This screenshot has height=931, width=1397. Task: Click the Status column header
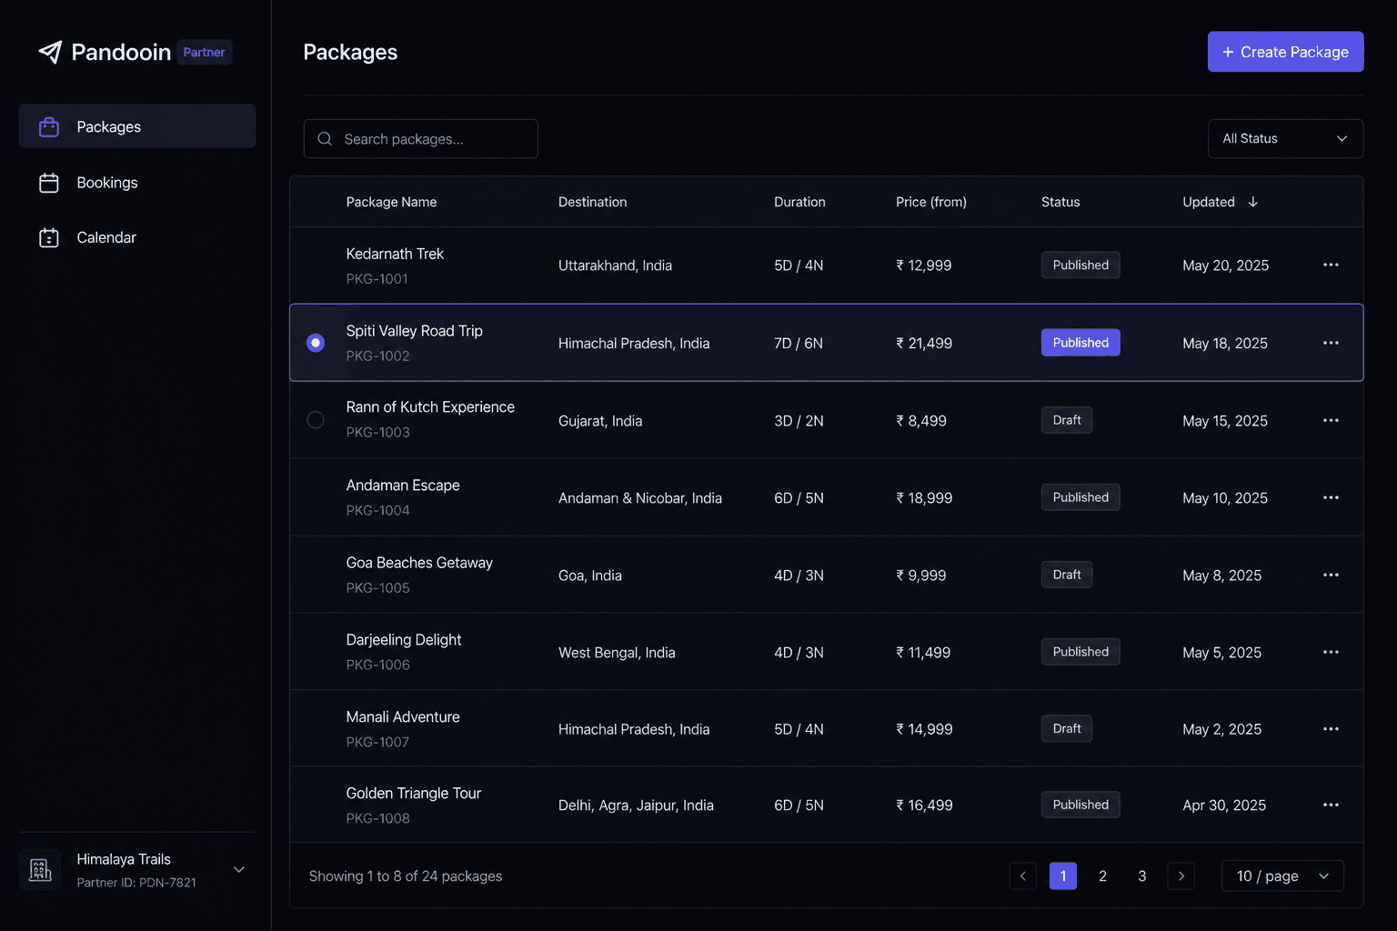tap(1060, 202)
